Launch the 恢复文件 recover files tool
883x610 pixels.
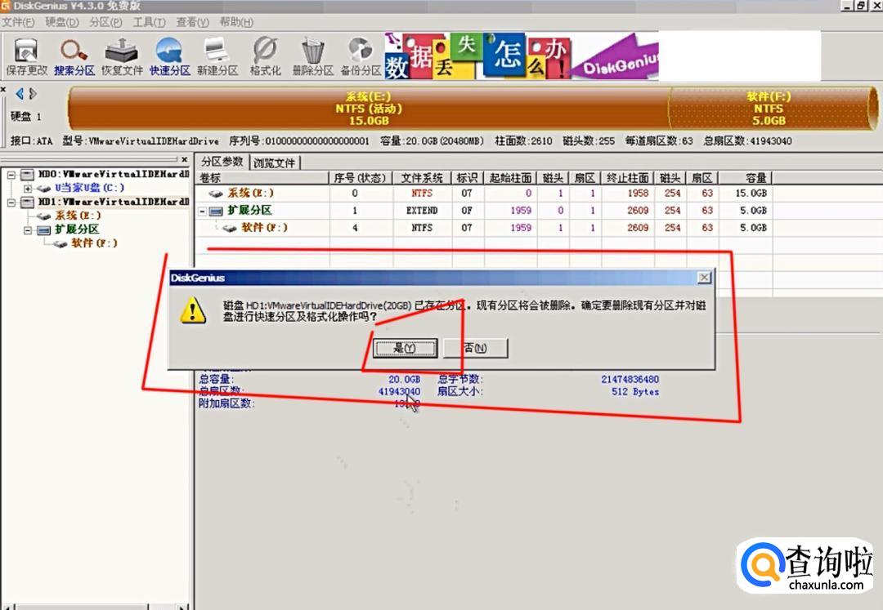click(x=122, y=56)
